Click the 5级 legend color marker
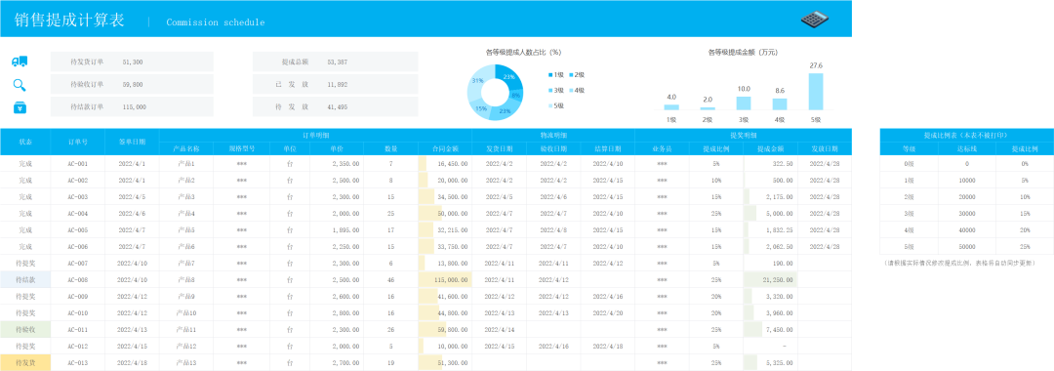 pos(551,105)
